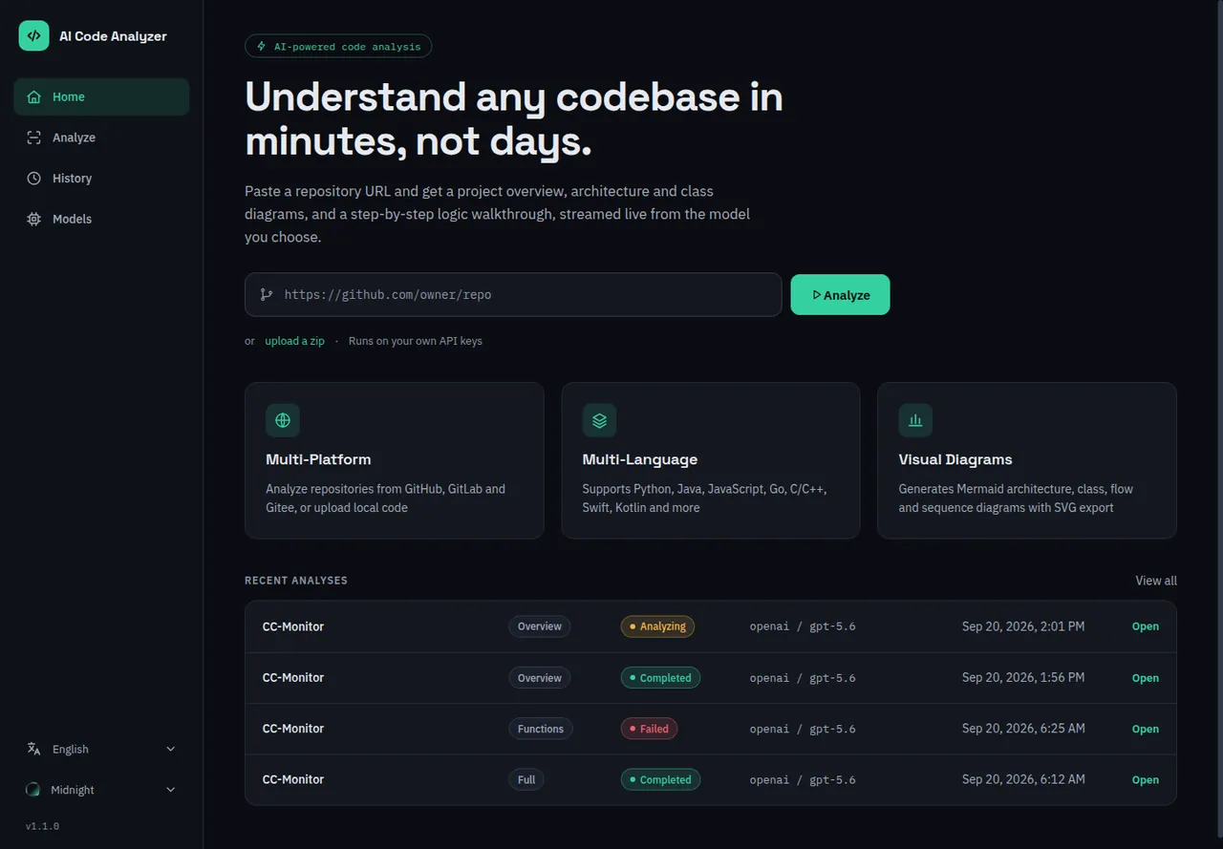Click the chart icon on Visual Diagrams card
Screen dimensions: 1223x849
coord(915,420)
